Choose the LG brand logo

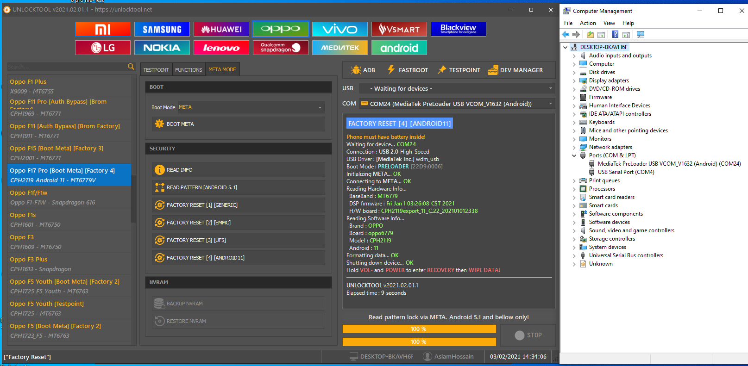coord(103,48)
